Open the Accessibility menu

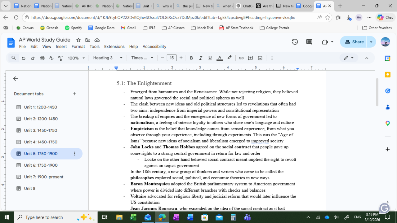click(x=154, y=46)
